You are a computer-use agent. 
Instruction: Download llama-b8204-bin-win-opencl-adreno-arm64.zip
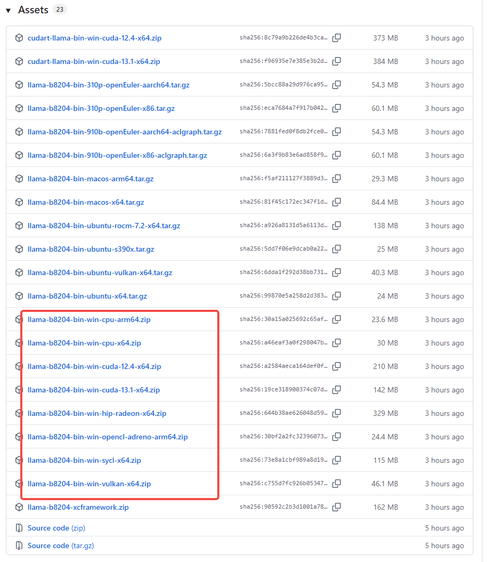(x=108, y=437)
